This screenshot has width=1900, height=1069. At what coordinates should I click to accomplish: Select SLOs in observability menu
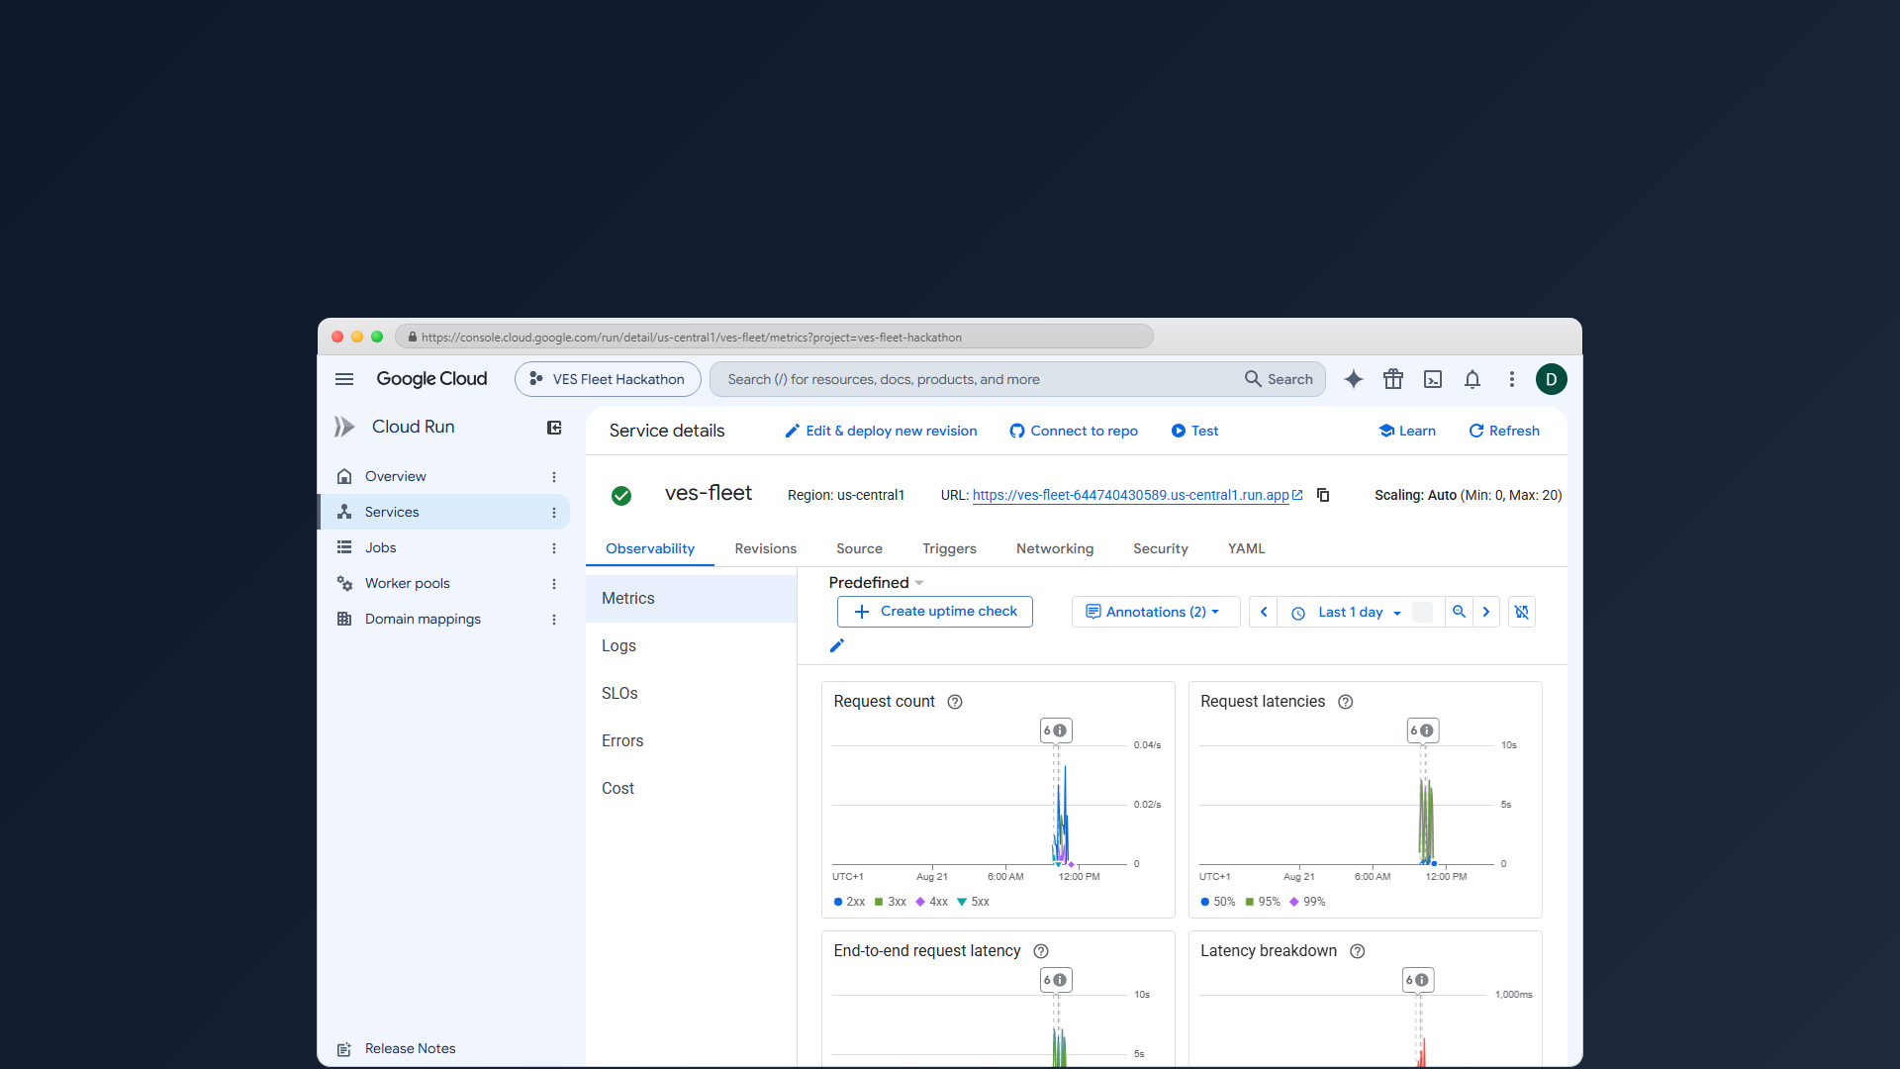point(691,693)
